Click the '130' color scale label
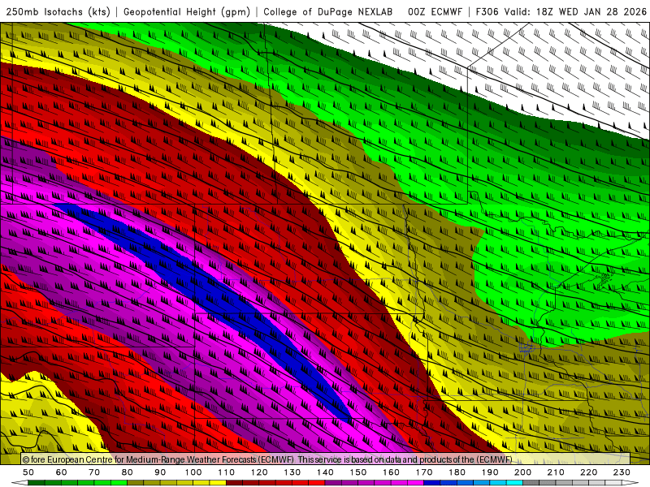This screenshot has width=650, height=487. click(292, 472)
